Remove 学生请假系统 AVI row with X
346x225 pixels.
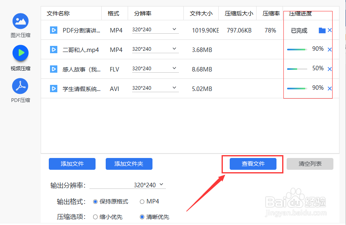tap(330, 89)
